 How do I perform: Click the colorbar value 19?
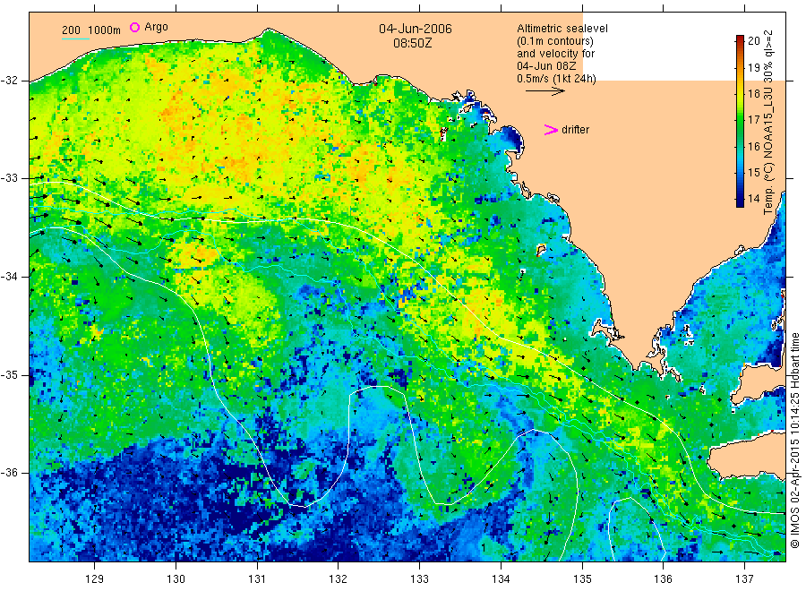(753, 67)
